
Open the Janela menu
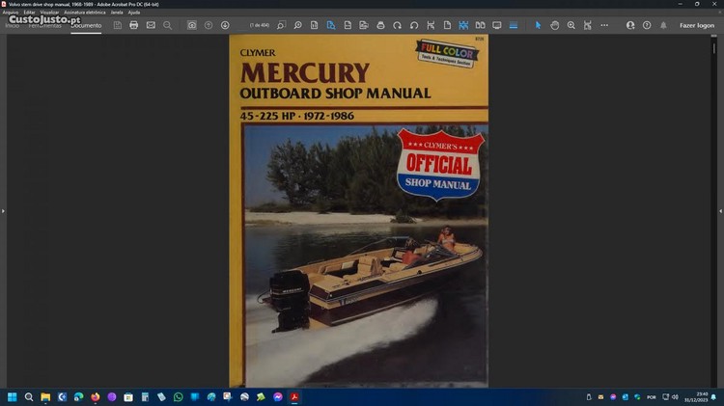117,12
